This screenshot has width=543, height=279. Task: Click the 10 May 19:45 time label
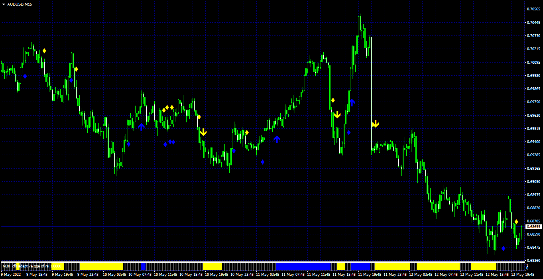(216, 274)
